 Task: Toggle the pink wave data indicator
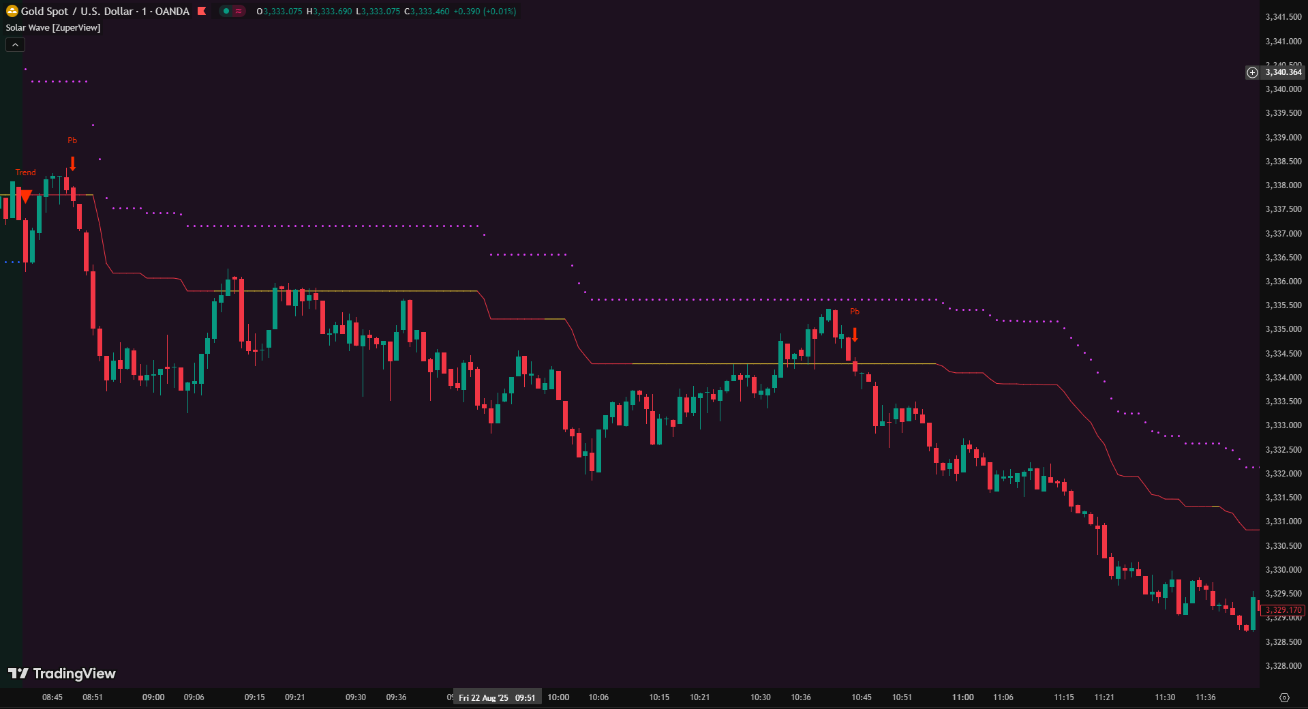[x=239, y=11]
